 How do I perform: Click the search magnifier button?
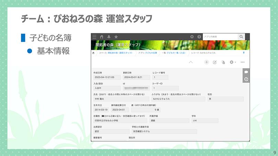click(x=242, y=37)
